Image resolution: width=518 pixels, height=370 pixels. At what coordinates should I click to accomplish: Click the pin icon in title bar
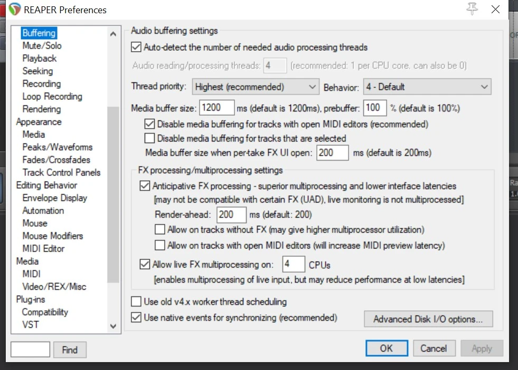(x=472, y=9)
